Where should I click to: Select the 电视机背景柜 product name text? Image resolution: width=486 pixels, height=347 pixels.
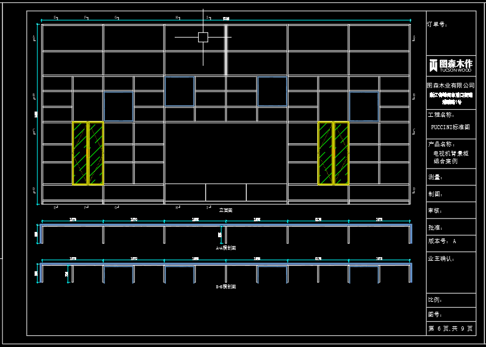tap(450, 153)
